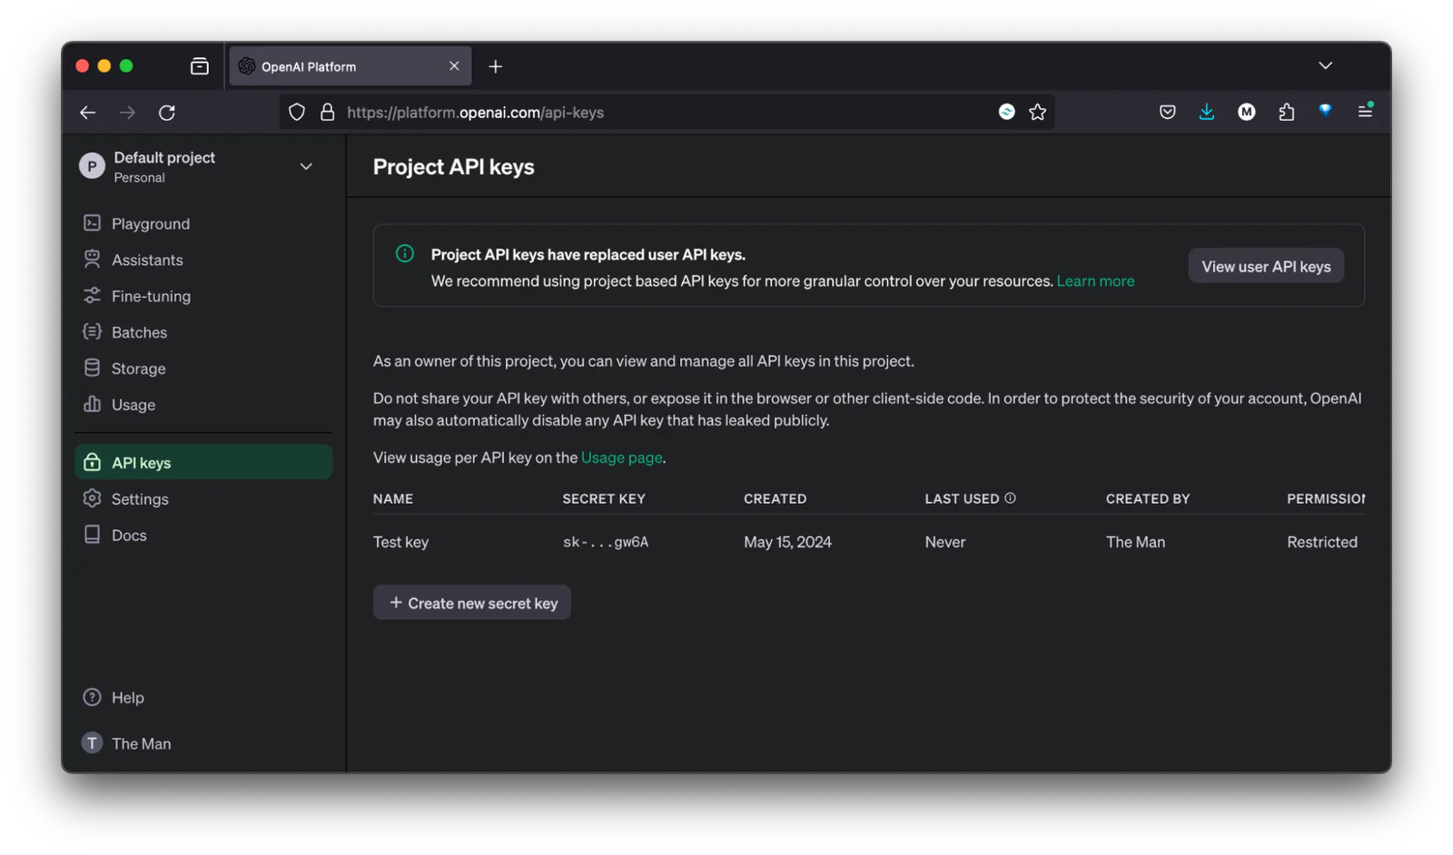1453x855 pixels.
Task: Select the OpenAI Platform tab
Action: [x=350, y=66]
